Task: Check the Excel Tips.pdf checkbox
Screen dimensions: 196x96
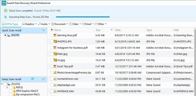Action: pyautogui.click(x=52, y=66)
